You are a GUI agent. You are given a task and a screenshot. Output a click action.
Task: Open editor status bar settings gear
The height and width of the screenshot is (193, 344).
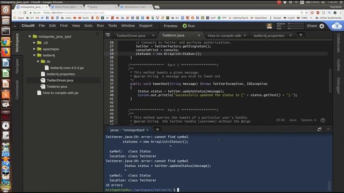pyautogui.click(x=322, y=120)
